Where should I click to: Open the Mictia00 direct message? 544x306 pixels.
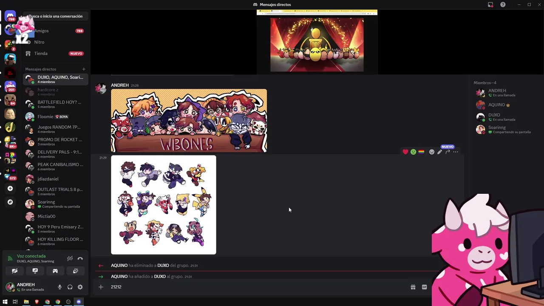(x=55, y=216)
